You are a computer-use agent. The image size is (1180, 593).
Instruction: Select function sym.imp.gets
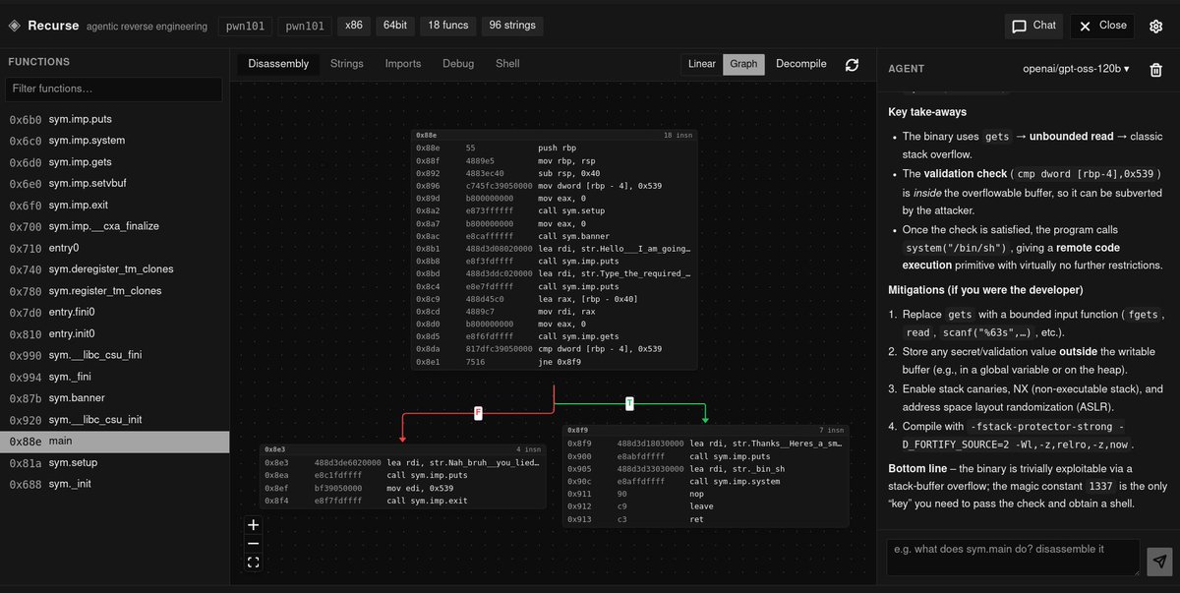coord(114,162)
